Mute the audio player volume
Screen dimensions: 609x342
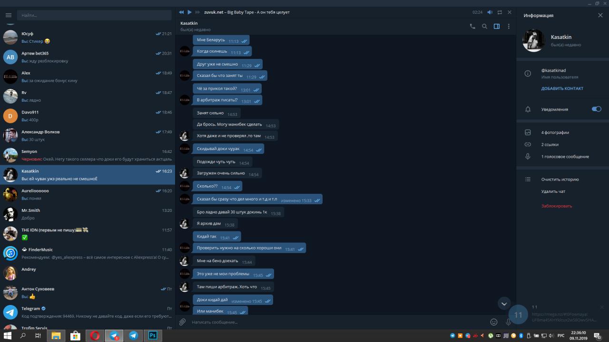(490, 12)
